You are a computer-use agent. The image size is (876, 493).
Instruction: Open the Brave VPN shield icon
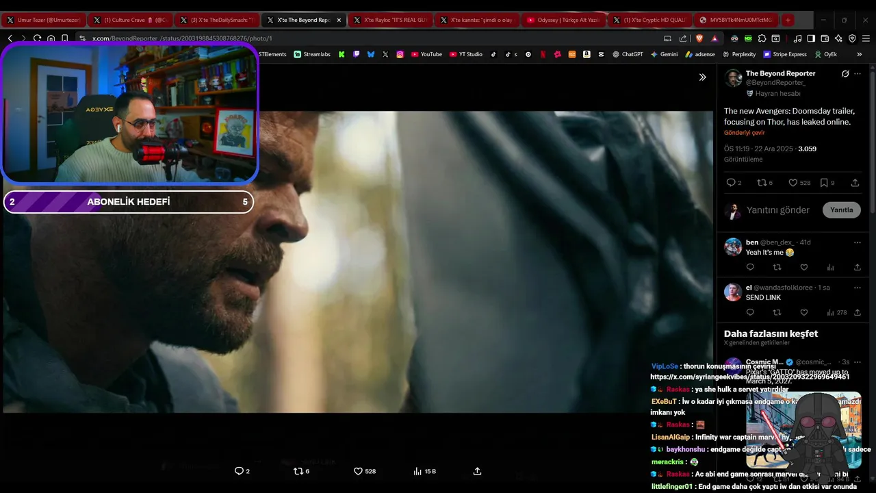coord(852,38)
